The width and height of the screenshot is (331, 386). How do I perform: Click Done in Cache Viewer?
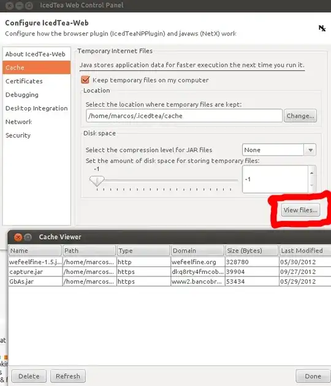[x=313, y=376]
